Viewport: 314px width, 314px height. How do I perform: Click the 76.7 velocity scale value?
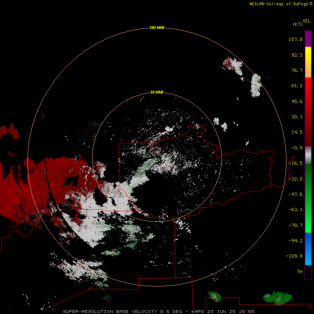click(x=297, y=70)
